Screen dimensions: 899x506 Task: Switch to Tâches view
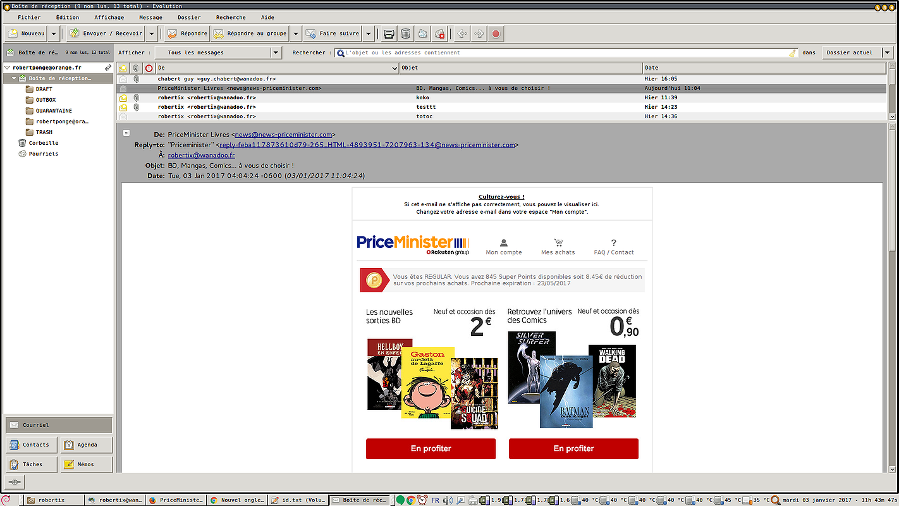[x=32, y=464]
